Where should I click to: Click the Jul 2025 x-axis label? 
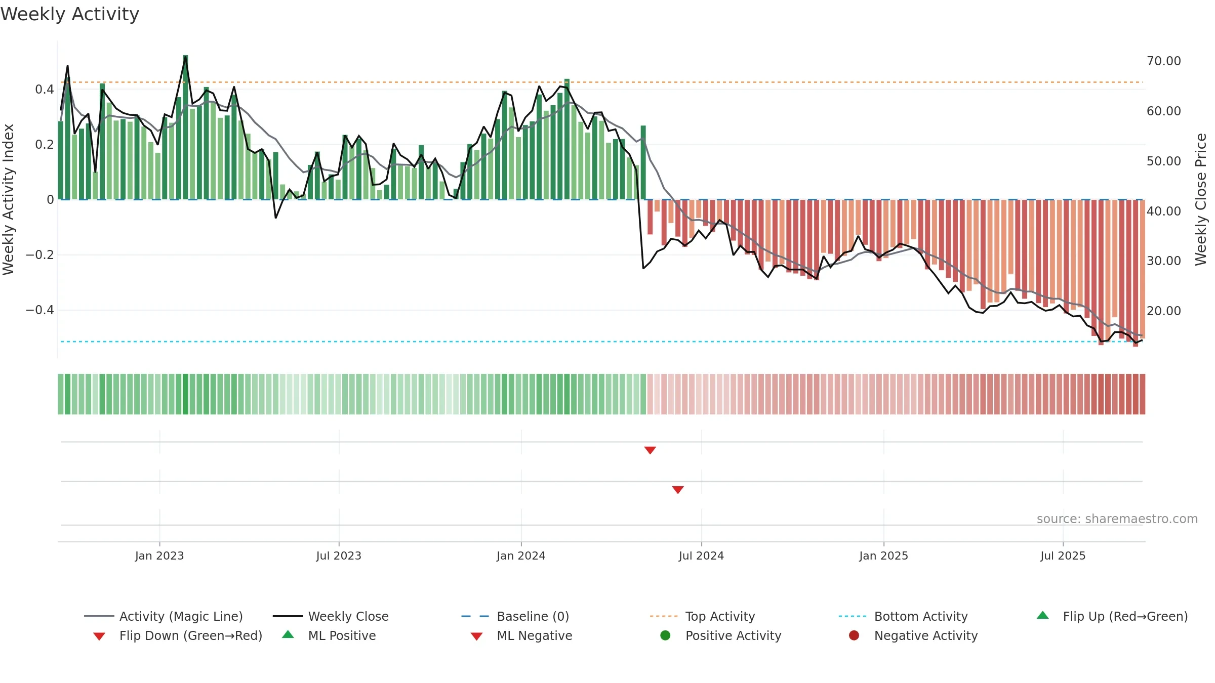point(1063,556)
